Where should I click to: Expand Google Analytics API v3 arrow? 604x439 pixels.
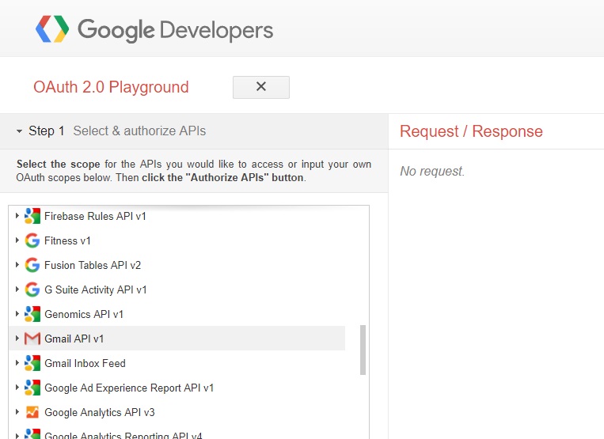tap(17, 412)
